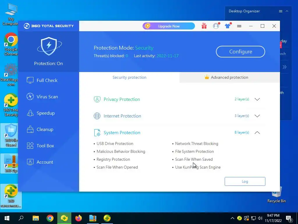
Task: Click last activity date 2022-11-17
Action: pyautogui.click(x=167, y=56)
